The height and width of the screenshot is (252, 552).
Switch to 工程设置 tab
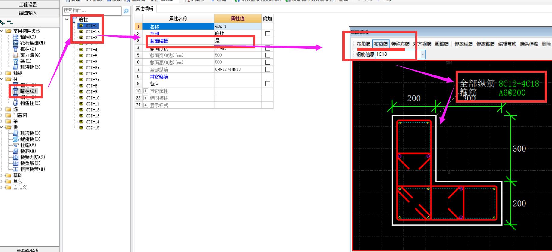(28, 5)
